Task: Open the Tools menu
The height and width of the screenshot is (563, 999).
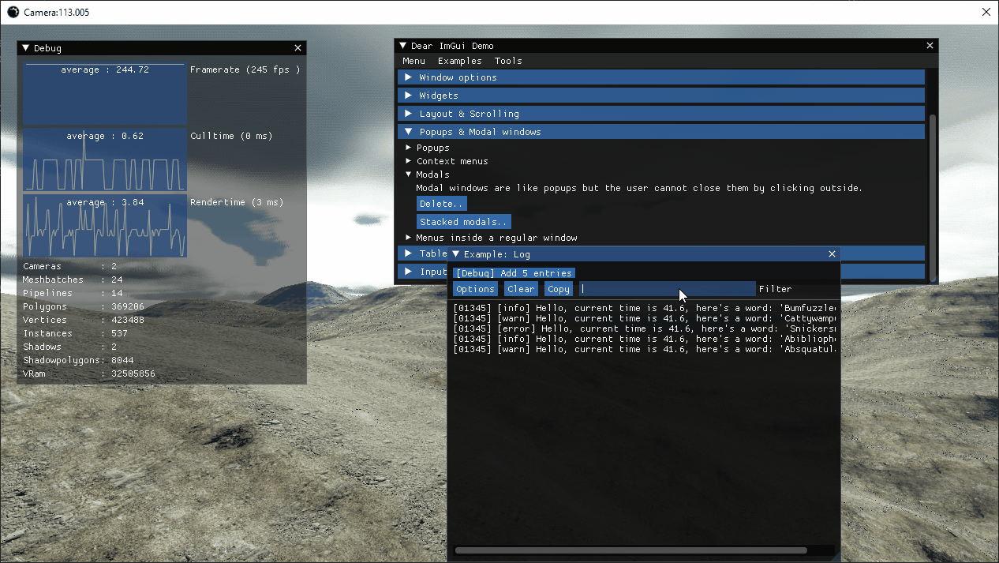Action: coord(508,61)
